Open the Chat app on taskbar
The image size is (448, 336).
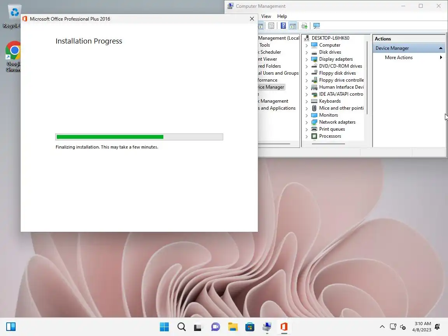click(215, 327)
